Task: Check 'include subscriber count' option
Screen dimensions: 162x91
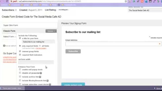Action: (20, 84)
